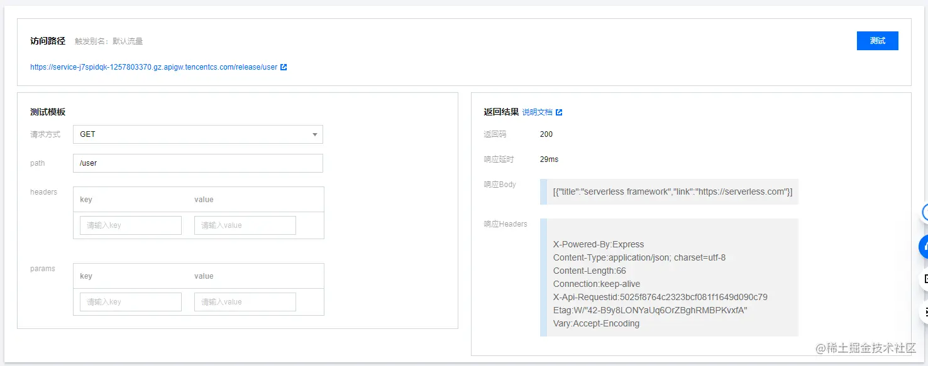Click the 访问路径 heading
928x366 pixels.
(48, 41)
